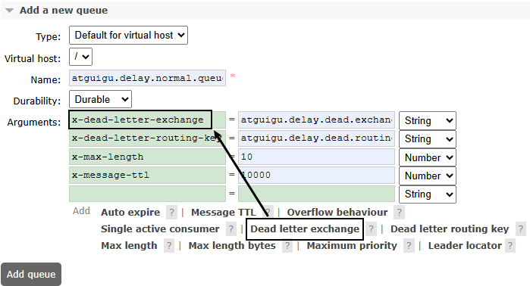Viewport: 530px width, 286px height.
Task: Open type dropdown for x-dead-letter-routing-key row
Action: pyautogui.click(x=428, y=139)
